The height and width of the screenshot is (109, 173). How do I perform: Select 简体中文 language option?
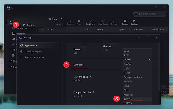[x=137, y=99]
